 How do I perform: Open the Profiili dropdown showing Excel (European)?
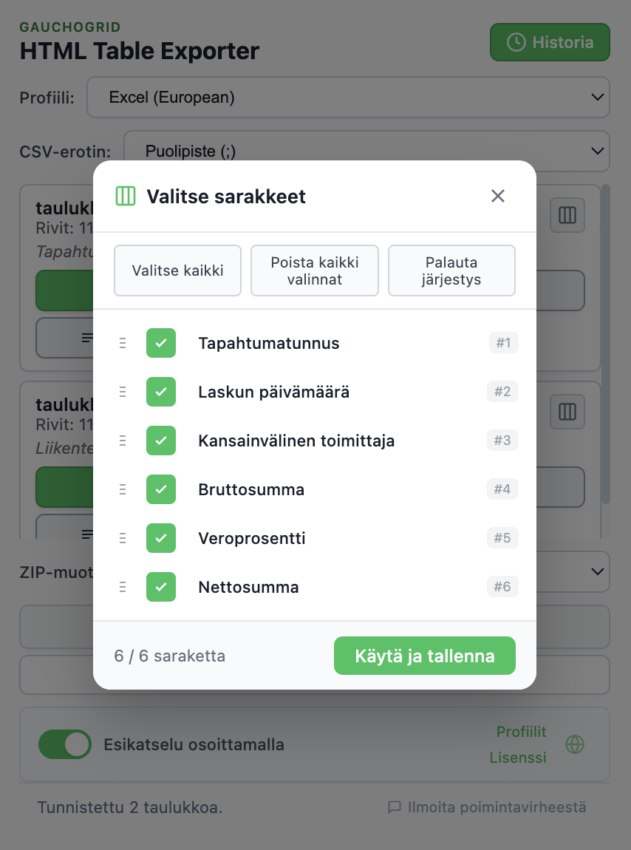[x=349, y=97]
